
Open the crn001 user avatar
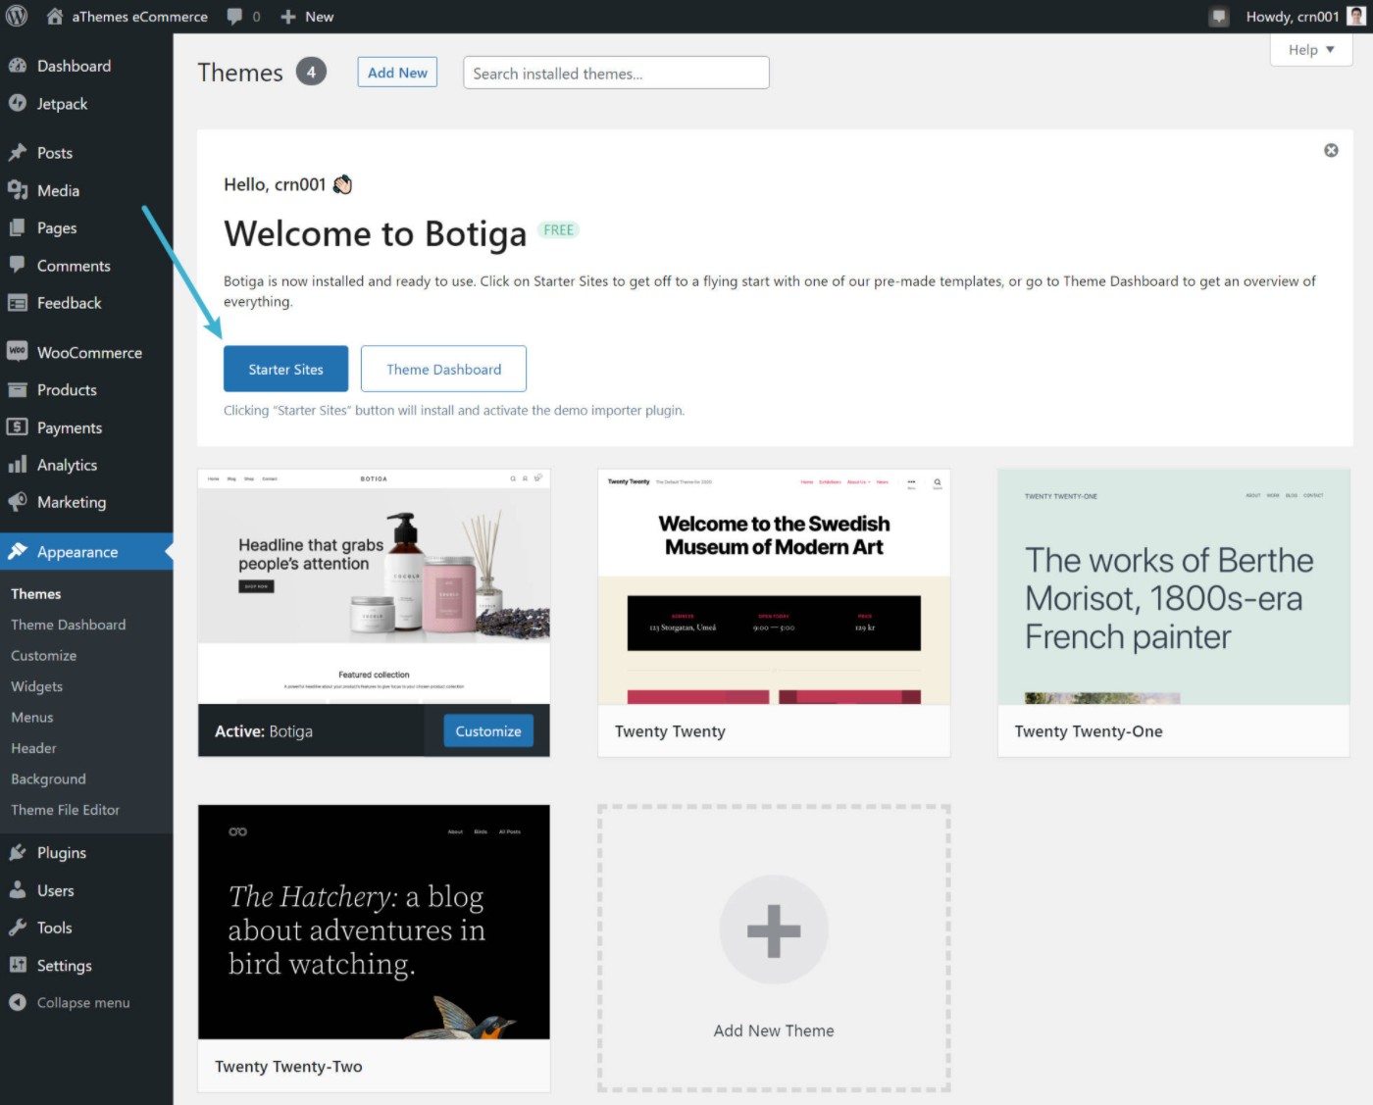click(x=1355, y=16)
